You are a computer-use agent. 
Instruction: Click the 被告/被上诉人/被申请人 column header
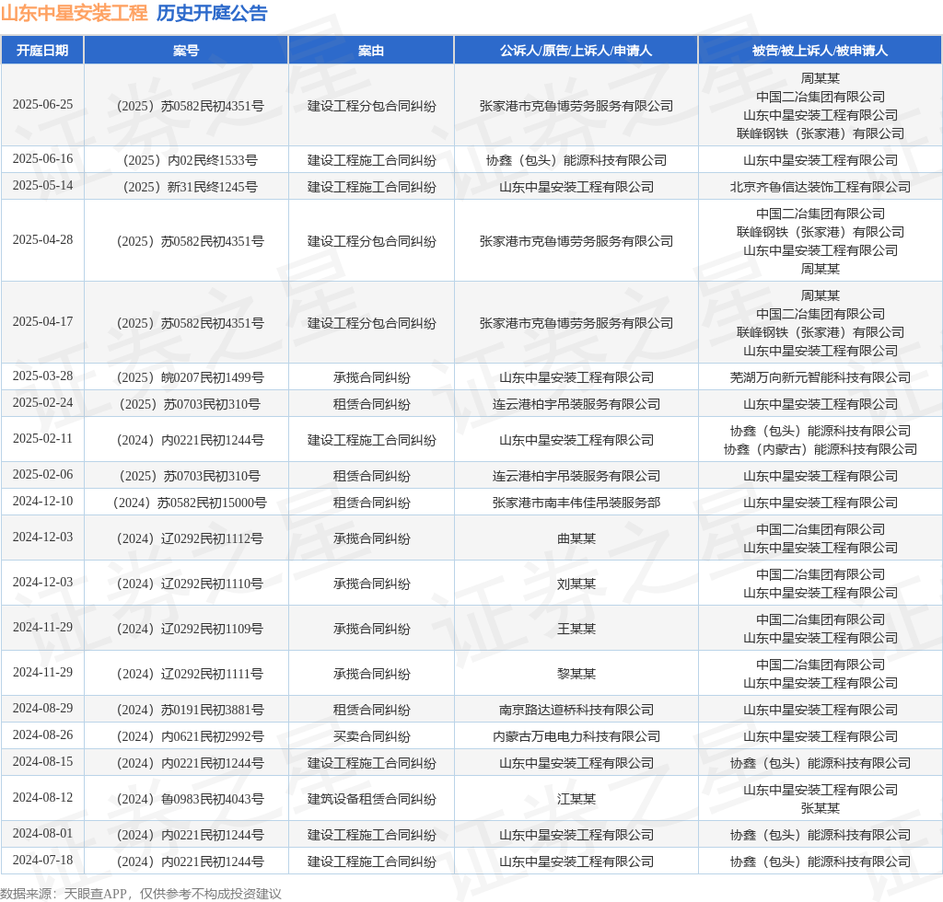[x=820, y=51]
